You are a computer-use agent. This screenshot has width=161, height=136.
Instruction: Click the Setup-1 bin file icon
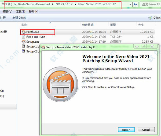pyautogui.click(x=24, y=46)
